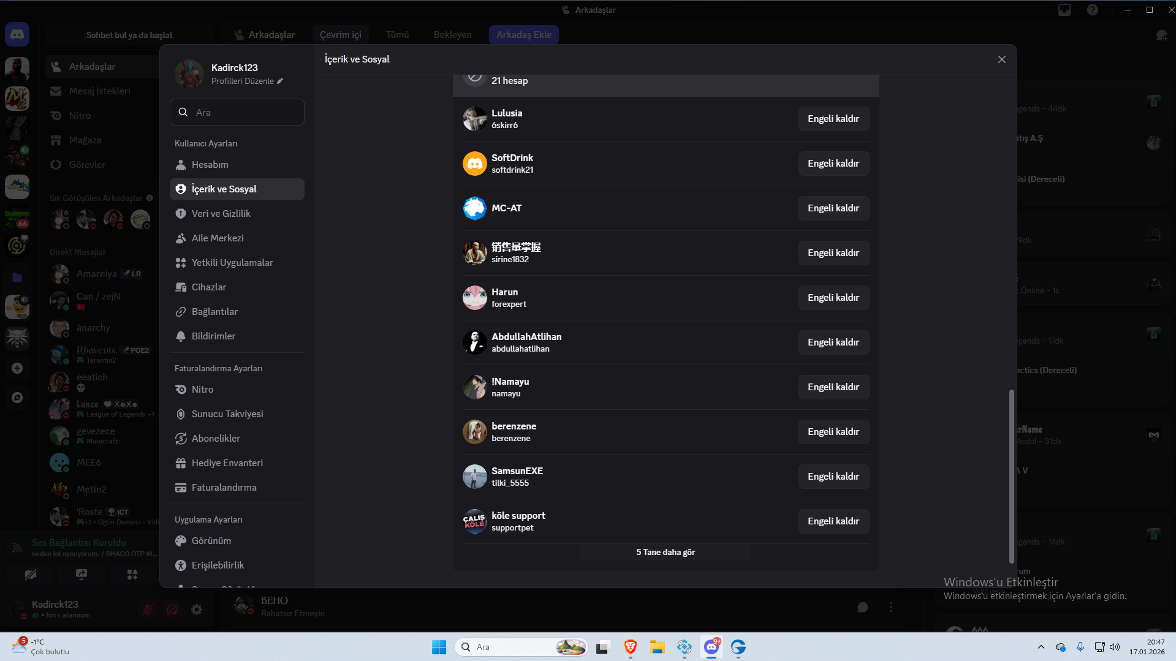Screen dimensions: 1176x661
Task: Unblock sirine1832 with Engeli kaldır
Action: [833, 253]
